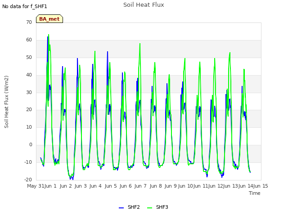Click the Soil Heat Flux (W/m2) axis label
This screenshot has width=288, height=216.
6,102
